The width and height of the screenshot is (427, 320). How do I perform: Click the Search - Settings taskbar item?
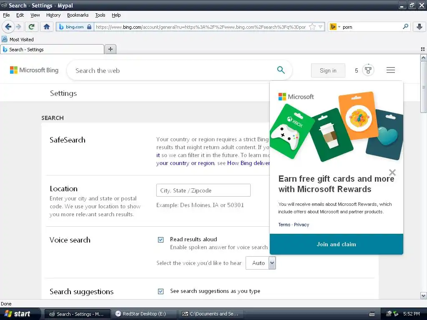point(77,314)
